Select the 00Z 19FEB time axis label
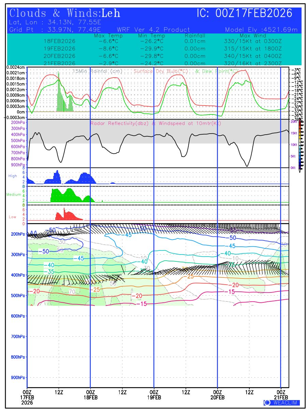This screenshot has width=307, height=410. (154, 395)
